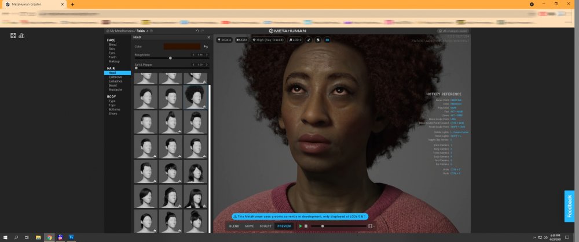Click the fullscreen icon at top left
579x242 pixels.
13,36
